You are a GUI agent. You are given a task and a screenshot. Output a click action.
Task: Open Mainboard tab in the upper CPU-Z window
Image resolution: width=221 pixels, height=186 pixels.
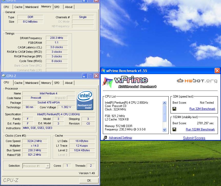click(x=32, y=7)
